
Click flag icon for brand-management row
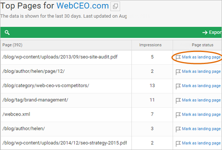(178, 100)
